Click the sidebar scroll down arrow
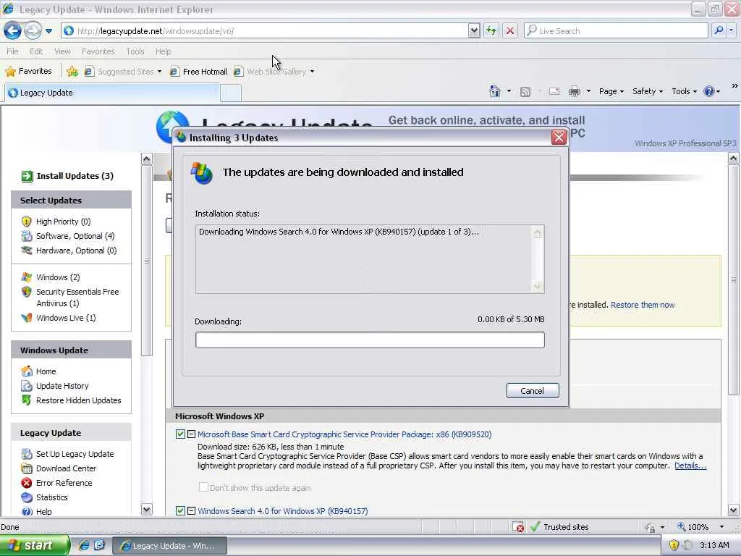 (x=146, y=510)
